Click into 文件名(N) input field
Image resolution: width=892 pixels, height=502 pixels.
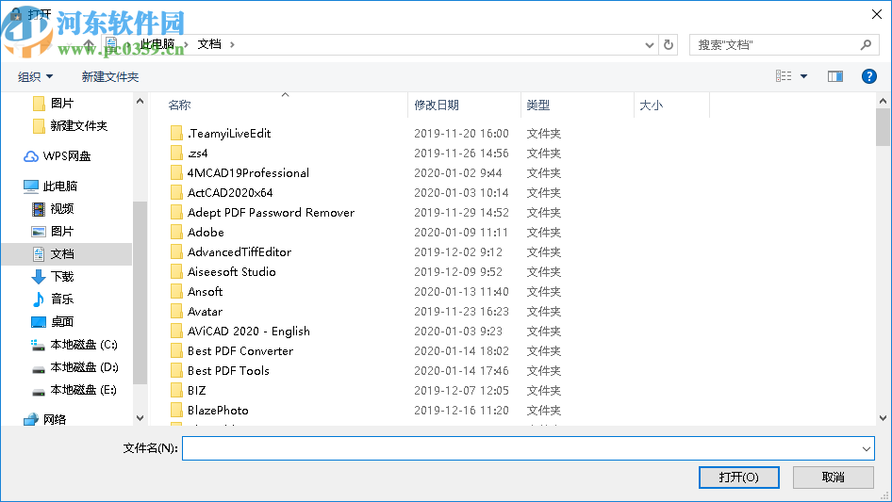[x=520, y=448]
